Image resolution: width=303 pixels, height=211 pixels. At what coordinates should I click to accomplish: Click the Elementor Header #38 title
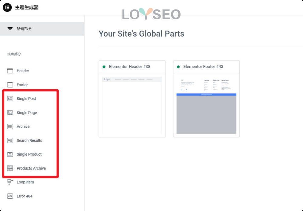[130, 67]
